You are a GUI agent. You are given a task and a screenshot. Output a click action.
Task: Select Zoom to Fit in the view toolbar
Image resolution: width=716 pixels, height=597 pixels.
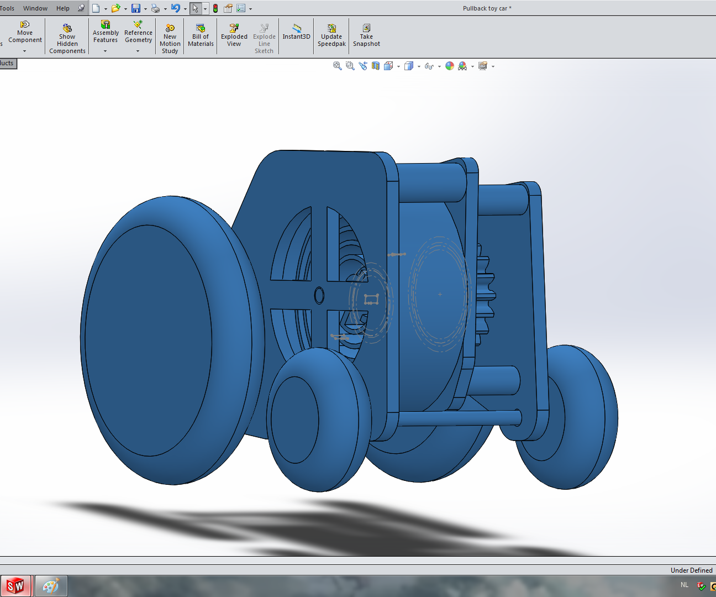click(337, 66)
